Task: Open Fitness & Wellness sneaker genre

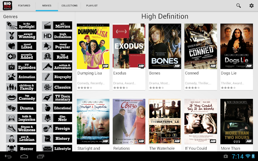Action: [x=21, y=128]
